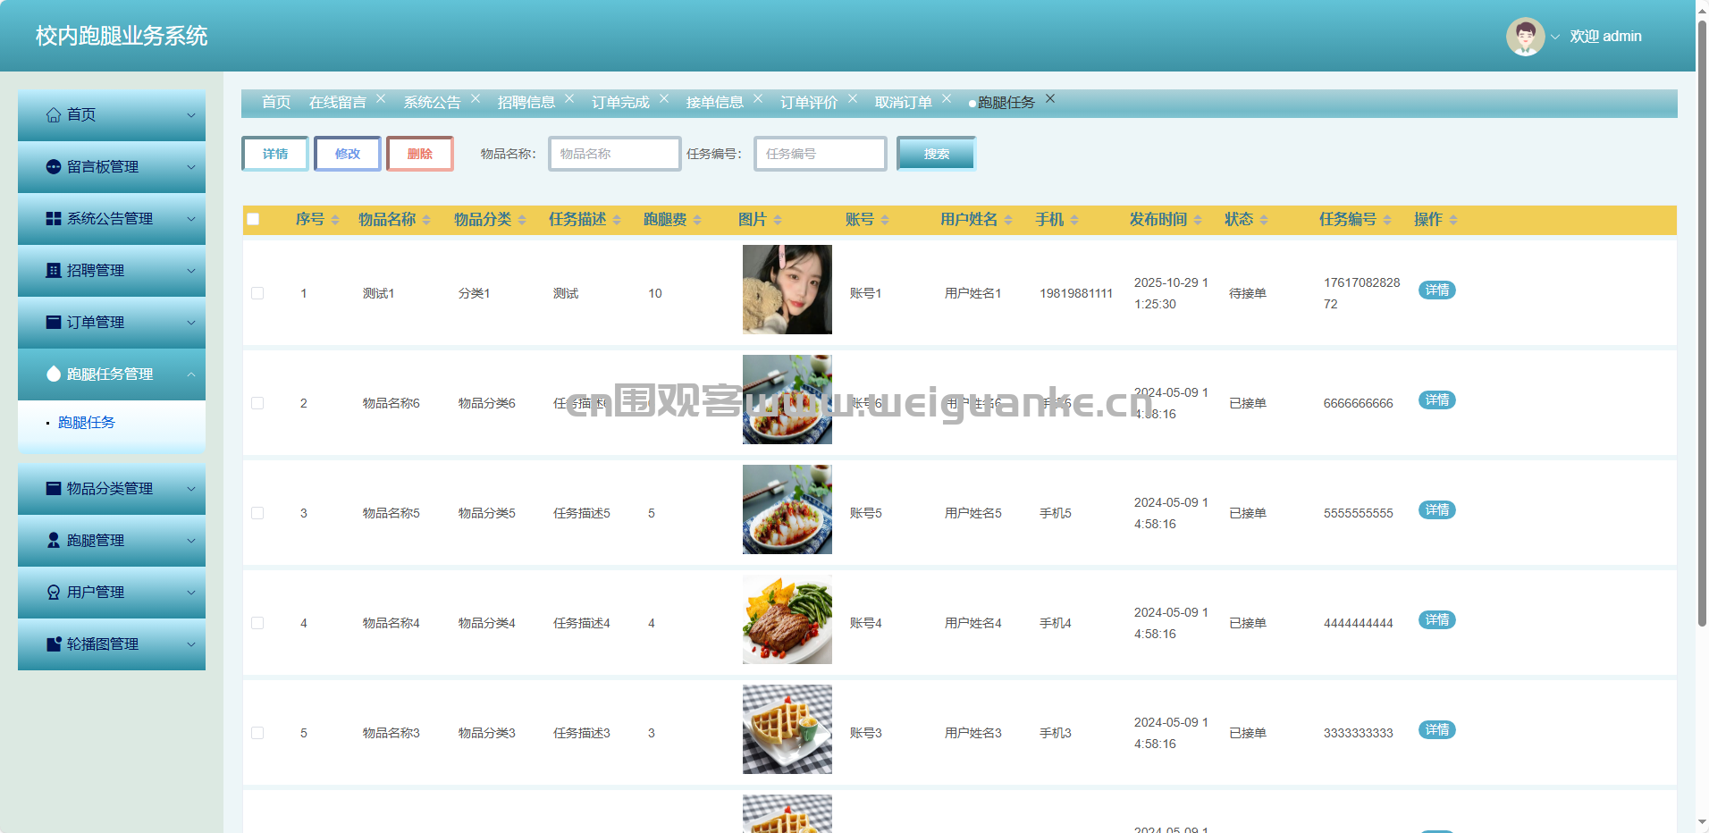Select the checkbox for 物品名称5 row
Viewport: 1709px width, 833px height.
(x=257, y=513)
